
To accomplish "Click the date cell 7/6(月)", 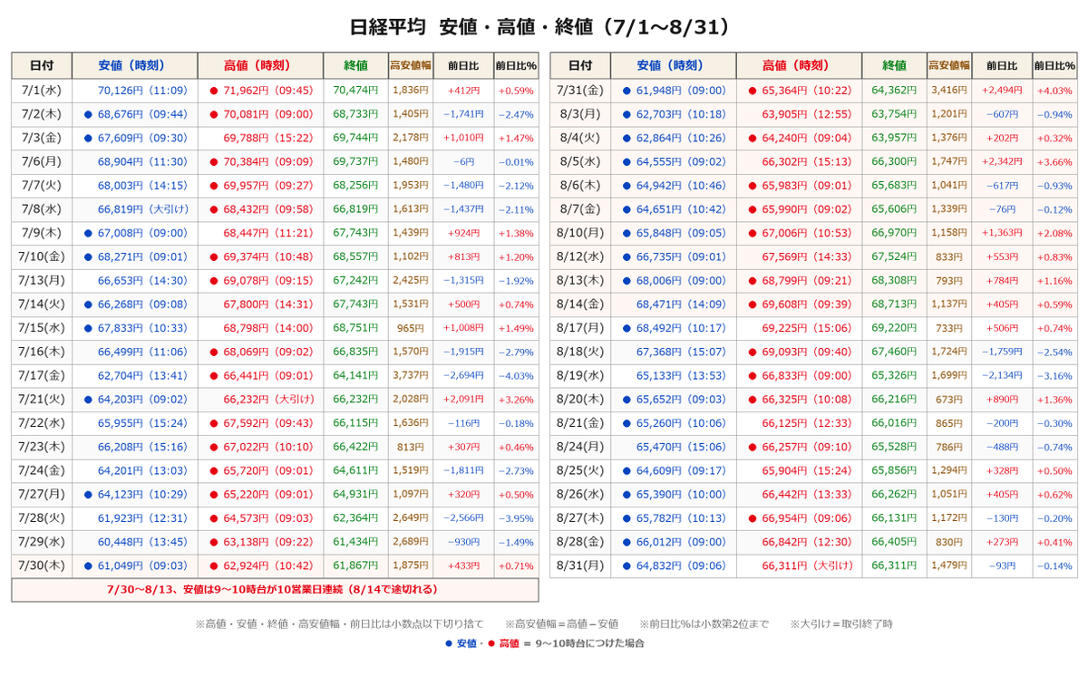I will (x=41, y=161).
